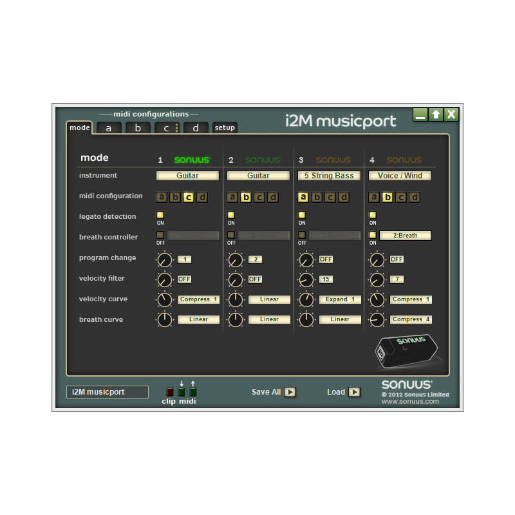The width and height of the screenshot is (515, 515).
Task: Click the midi output indicator light
Action: click(x=192, y=391)
